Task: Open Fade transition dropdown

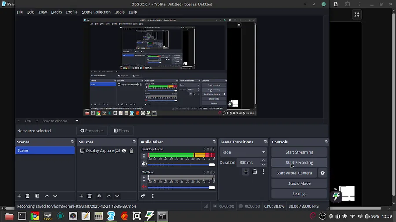Action: (x=243, y=152)
